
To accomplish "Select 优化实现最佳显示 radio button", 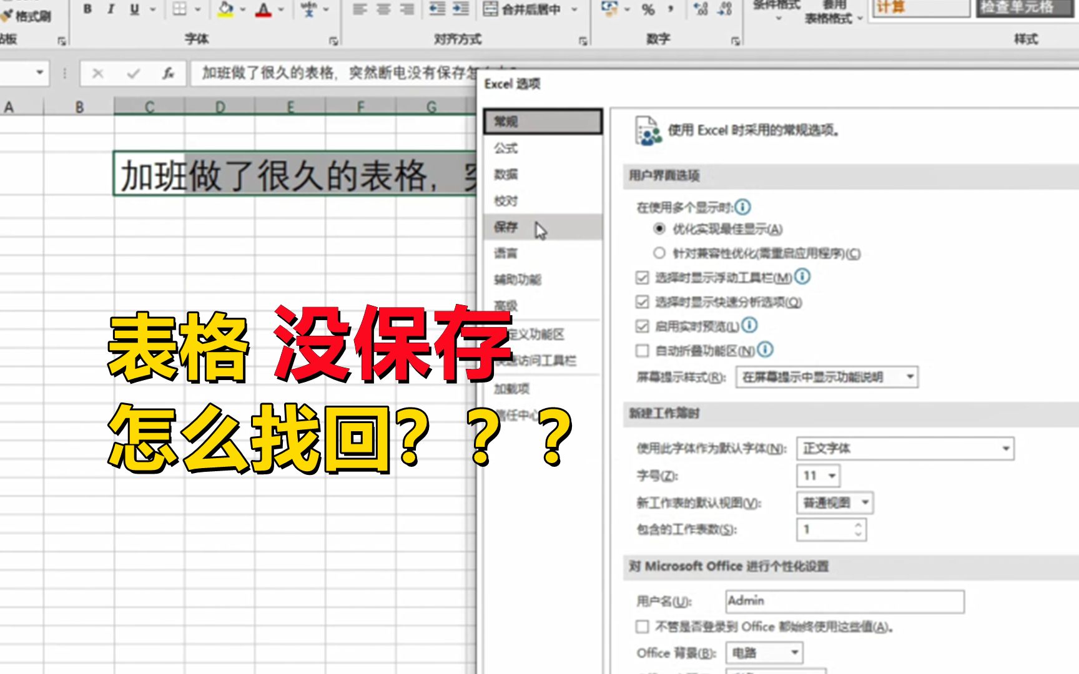I will (x=659, y=228).
